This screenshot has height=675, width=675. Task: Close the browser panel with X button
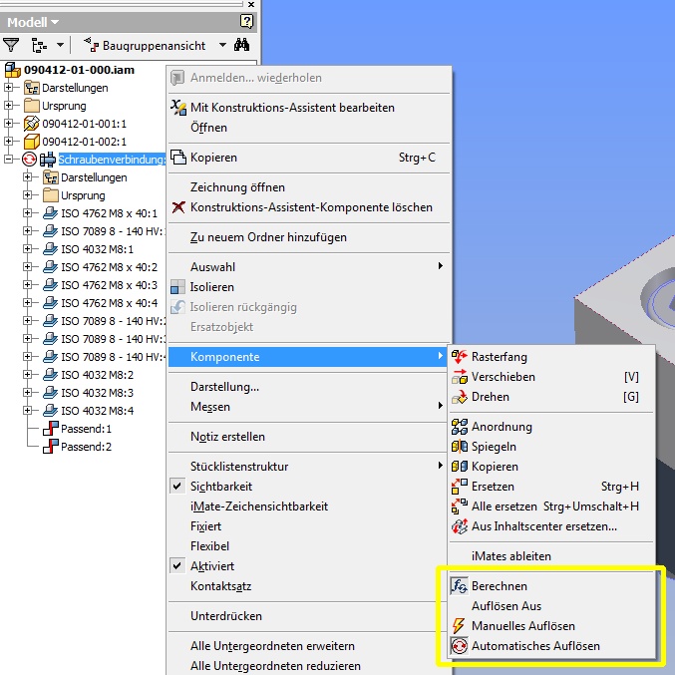tap(251, 4)
